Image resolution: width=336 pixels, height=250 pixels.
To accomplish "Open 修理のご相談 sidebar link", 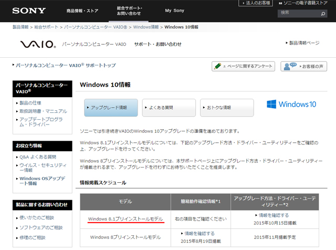I will 33,237.
